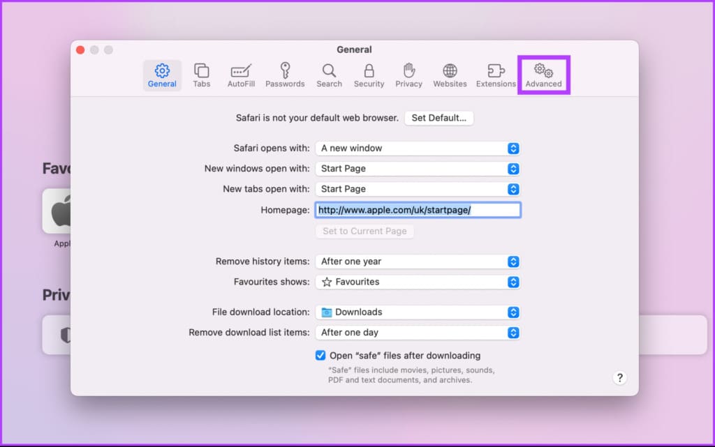Open the Extensions puzzle tab
The height and width of the screenshot is (447, 715).
[x=496, y=75]
